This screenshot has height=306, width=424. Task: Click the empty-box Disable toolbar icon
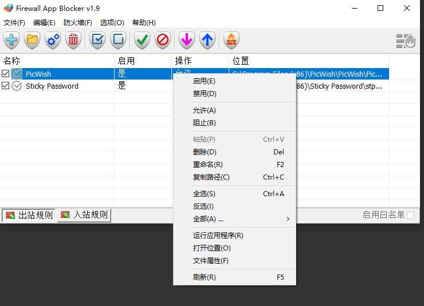click(x=118, y=40)
